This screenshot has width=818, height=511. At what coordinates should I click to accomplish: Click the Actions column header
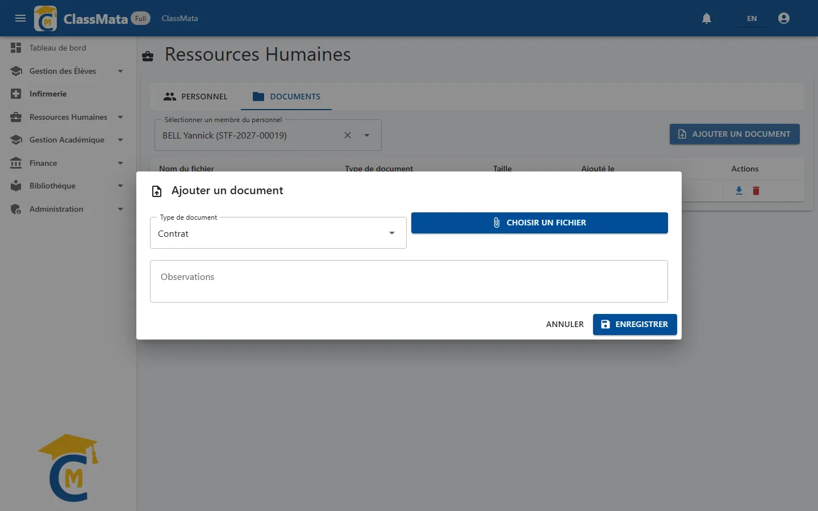click(x=745, y=169)
